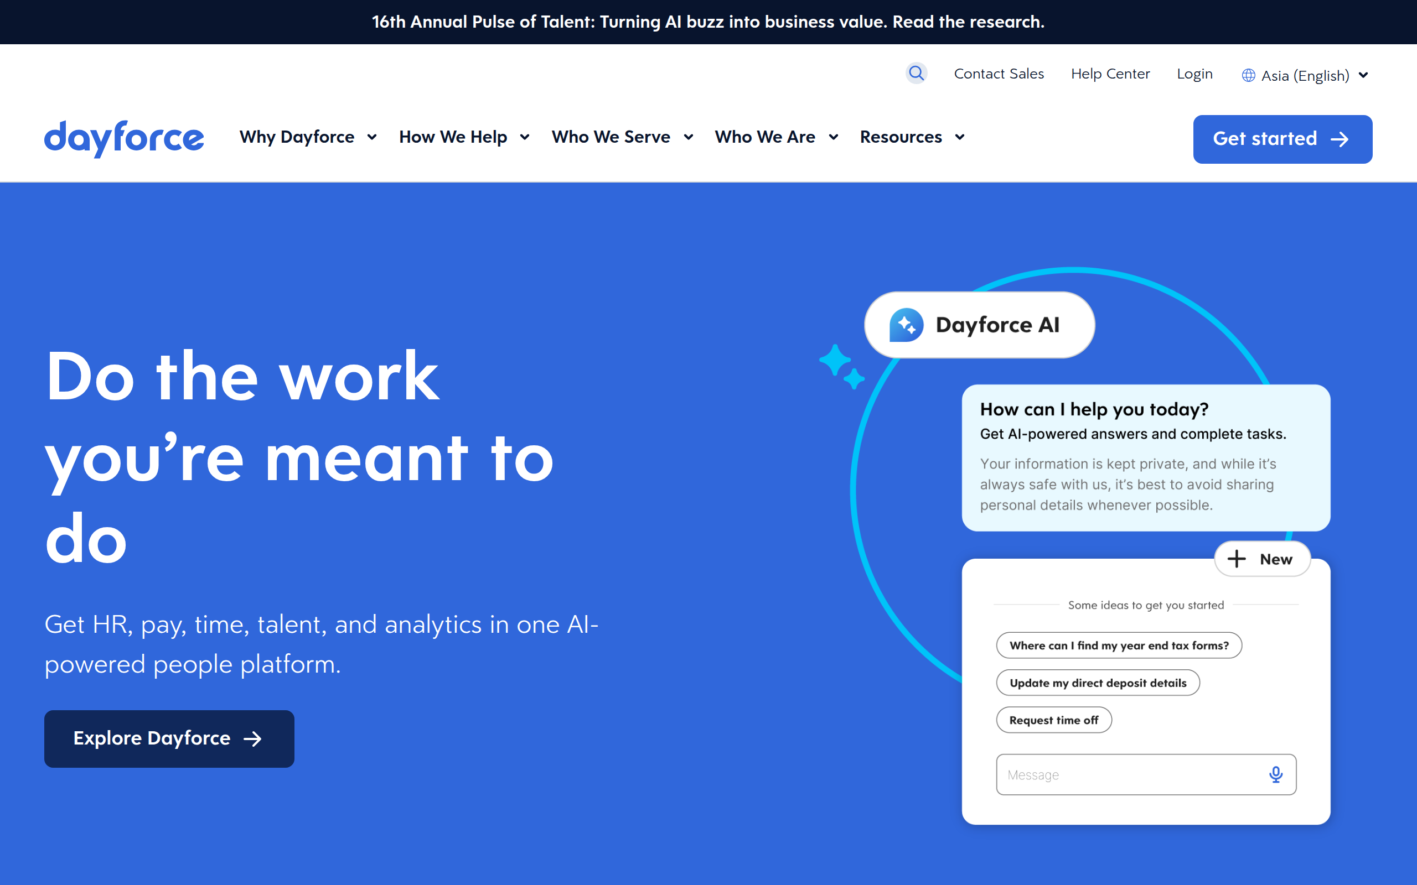The height and width of the screenshot is (885, 1417).
Task: Expand the Why Dayforce menu
Action: [x=308, y=137]
